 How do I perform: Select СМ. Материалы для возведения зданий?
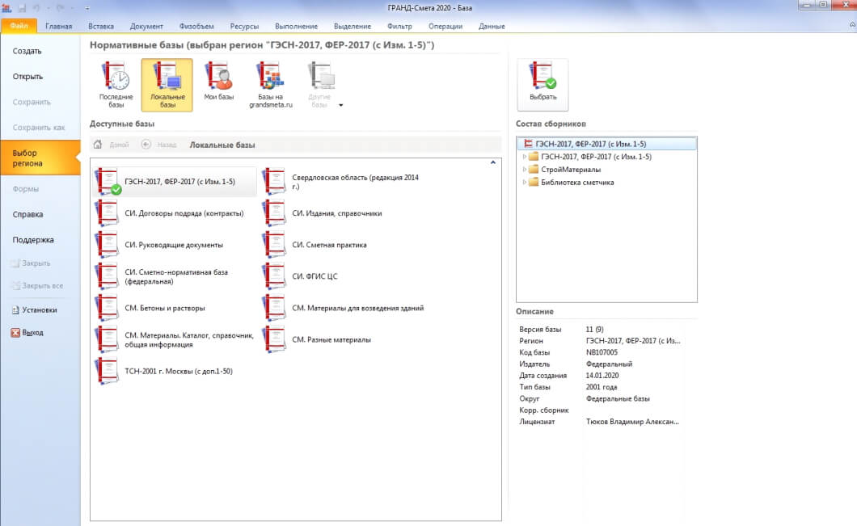point(344,308)
